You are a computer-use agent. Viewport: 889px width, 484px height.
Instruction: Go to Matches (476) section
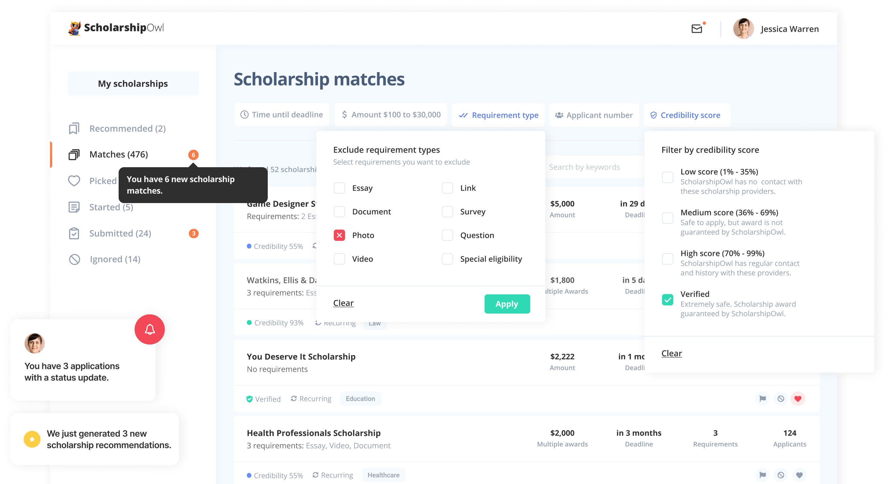click(x=118, y=154)
